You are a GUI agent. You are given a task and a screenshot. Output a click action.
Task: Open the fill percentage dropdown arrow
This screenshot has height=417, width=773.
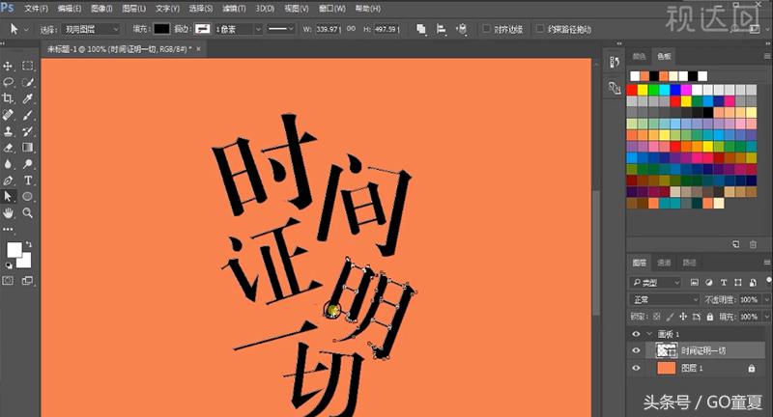(x=765, y=317)
